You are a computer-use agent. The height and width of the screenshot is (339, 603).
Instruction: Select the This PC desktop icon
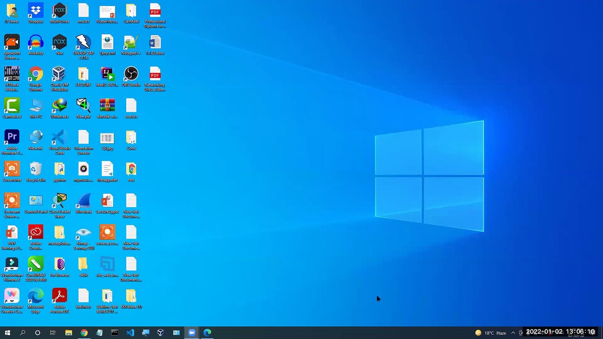pyautogui.click(x=36, y=108)
